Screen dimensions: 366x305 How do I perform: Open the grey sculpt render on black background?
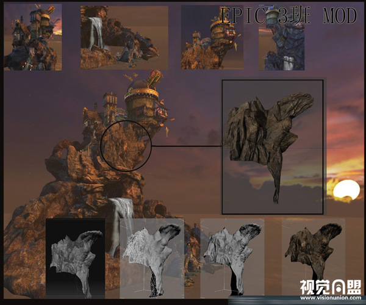tap(76, 258)
